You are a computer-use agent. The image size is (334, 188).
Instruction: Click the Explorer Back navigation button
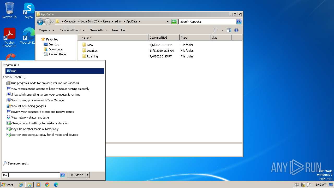click(x=40, y=22)
